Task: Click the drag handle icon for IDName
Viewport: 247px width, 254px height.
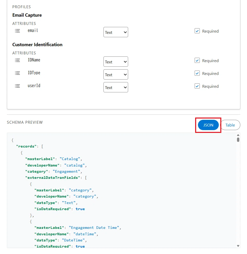Action: 17,60
